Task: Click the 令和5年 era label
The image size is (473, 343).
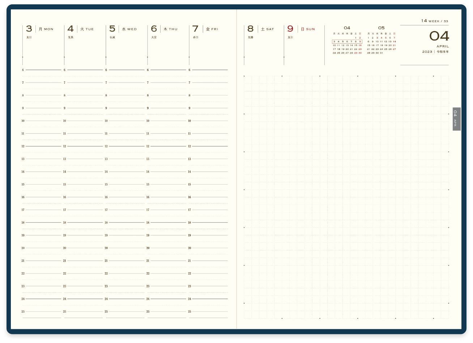Action: 443,52
